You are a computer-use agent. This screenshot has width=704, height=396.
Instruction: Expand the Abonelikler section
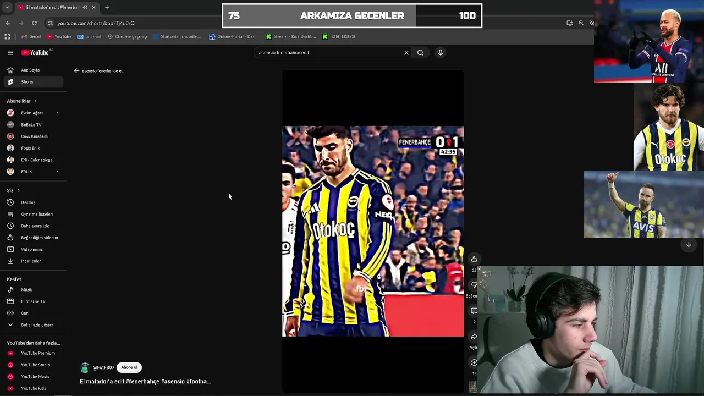coord(22,101)
